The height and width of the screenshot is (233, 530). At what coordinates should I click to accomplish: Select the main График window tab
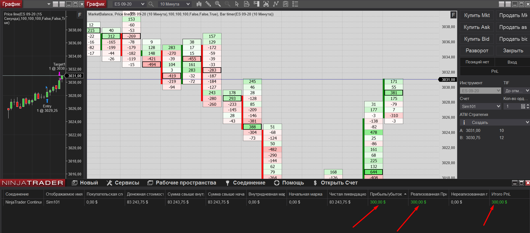click(x=96, y=4)
